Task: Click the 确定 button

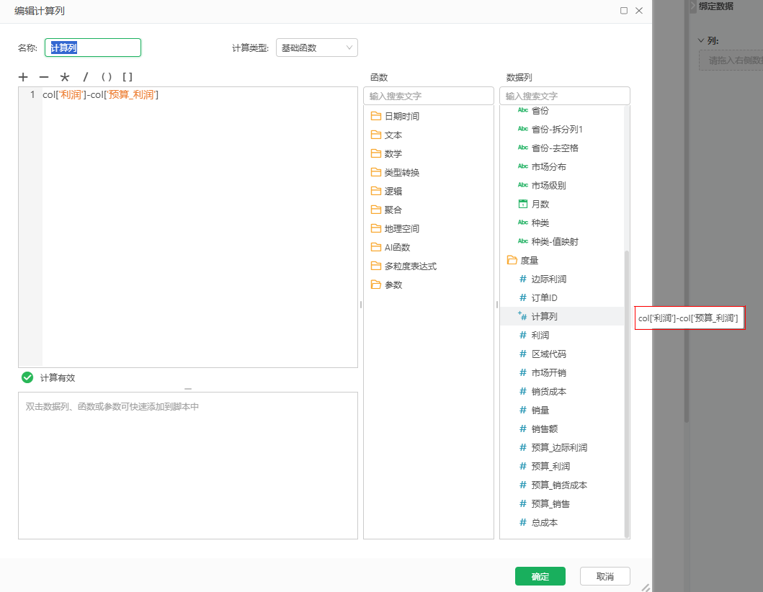Action: [x=540, y=576]
